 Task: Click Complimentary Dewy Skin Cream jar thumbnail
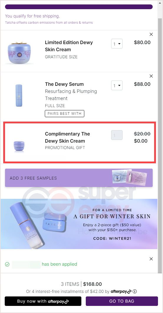(x=19, y=146)
